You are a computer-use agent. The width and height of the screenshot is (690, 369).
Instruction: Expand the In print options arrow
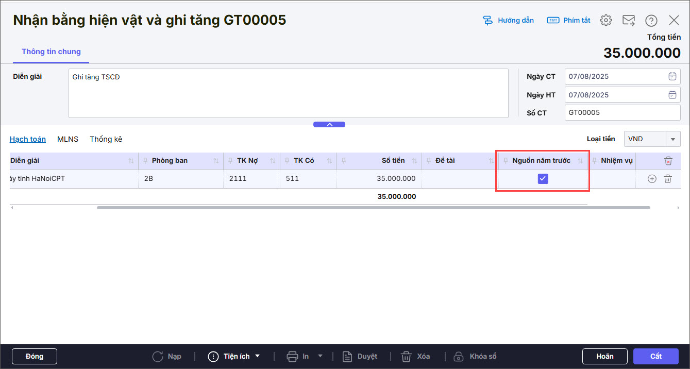click(x=320, y=356)
